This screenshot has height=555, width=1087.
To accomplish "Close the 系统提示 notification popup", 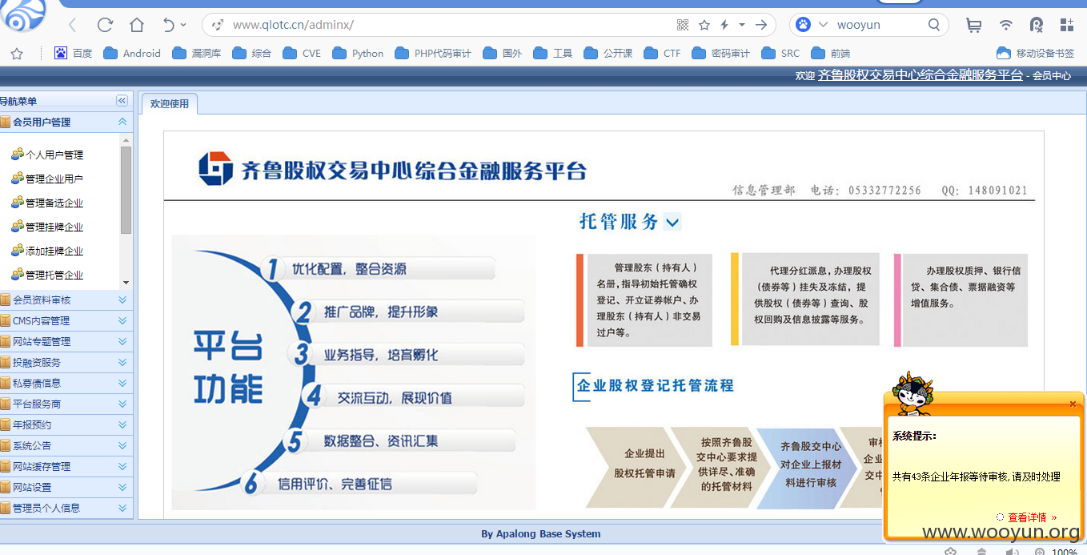I will click(x=1073, y=404).
